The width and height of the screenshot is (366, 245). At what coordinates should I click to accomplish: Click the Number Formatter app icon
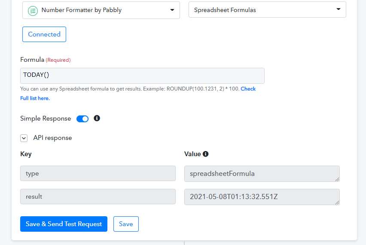[x=33, y=11]
